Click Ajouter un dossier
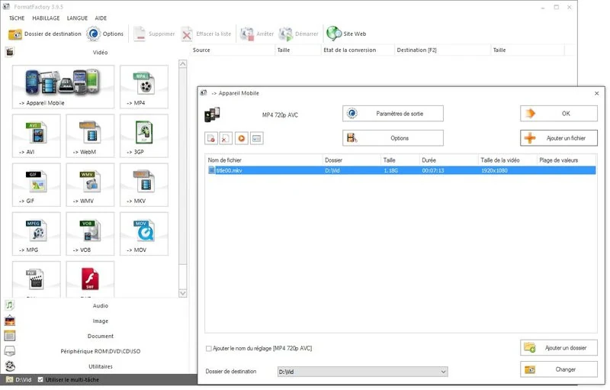The image size is (610, 390). pos(559,348)
